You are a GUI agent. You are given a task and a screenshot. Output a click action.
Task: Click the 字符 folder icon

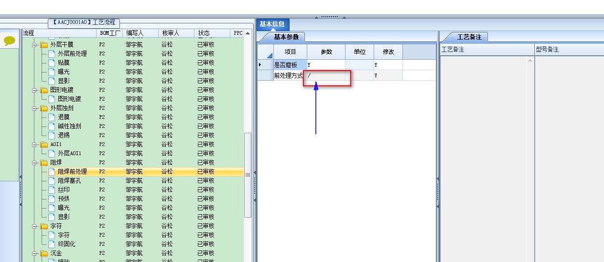pyautogui.click(x=44, y=226)
